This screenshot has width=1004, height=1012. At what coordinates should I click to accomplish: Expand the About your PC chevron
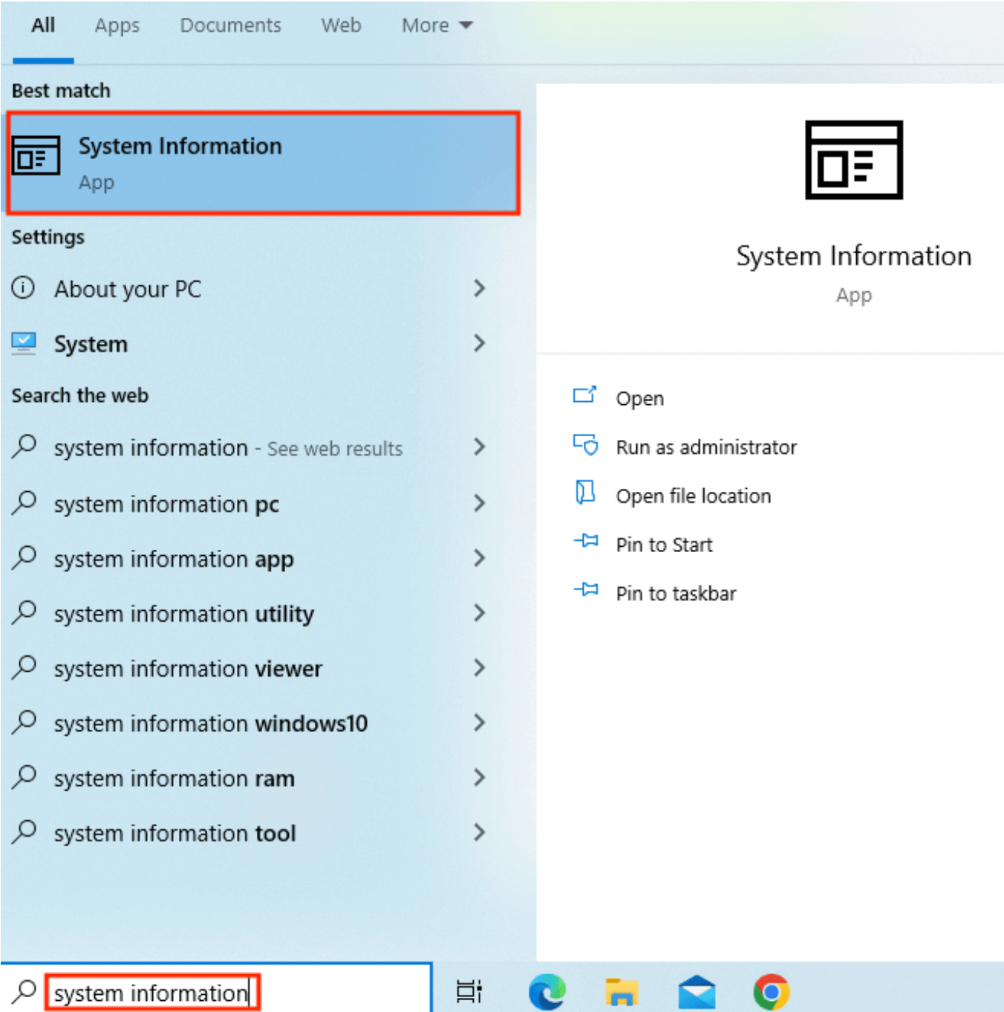tap(479, 288)
